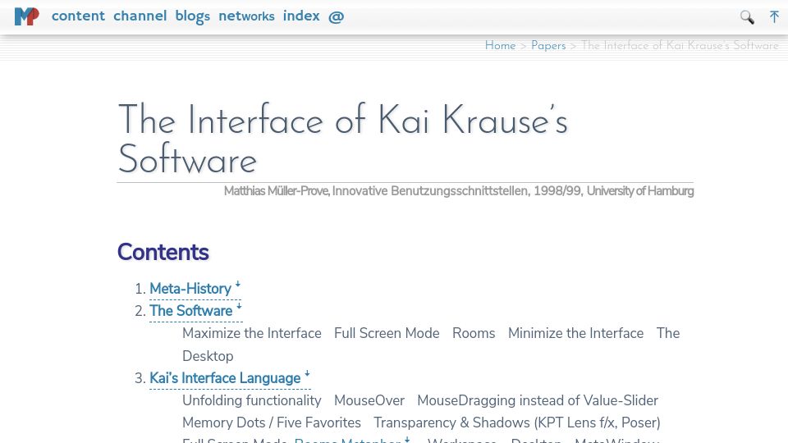Click Transparency & Shadows entry
Screen dimensions: 788x443
(x=517, y=422)
